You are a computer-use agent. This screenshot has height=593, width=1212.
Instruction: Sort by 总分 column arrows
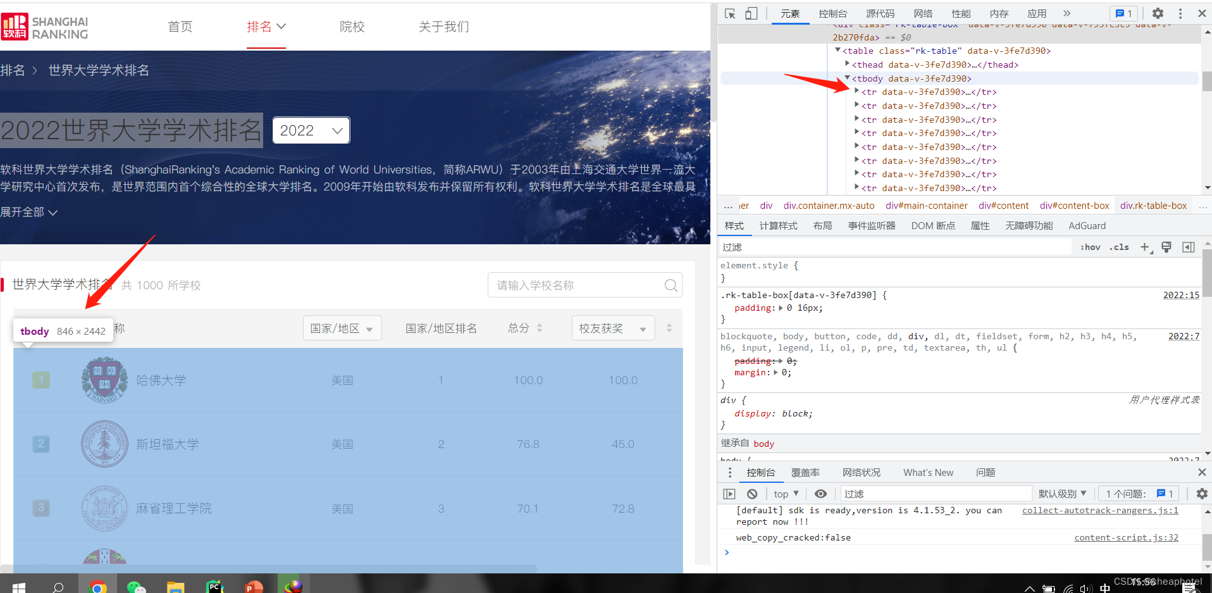click(540, 328)
